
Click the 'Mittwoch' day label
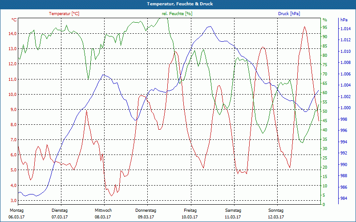(103, 210)
